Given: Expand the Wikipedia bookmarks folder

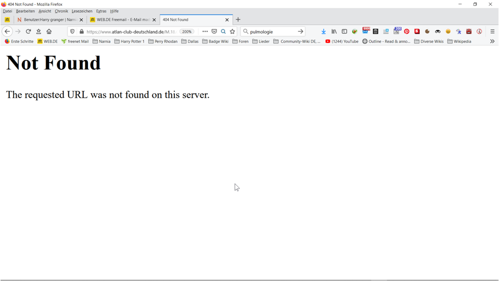Looking at the screenshot, I should point(459,42).
